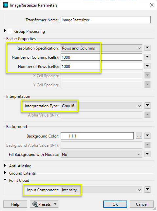157x211 pixels.
Task: Open the arrow menu beside Number of Rows
Action: point(147,66)
